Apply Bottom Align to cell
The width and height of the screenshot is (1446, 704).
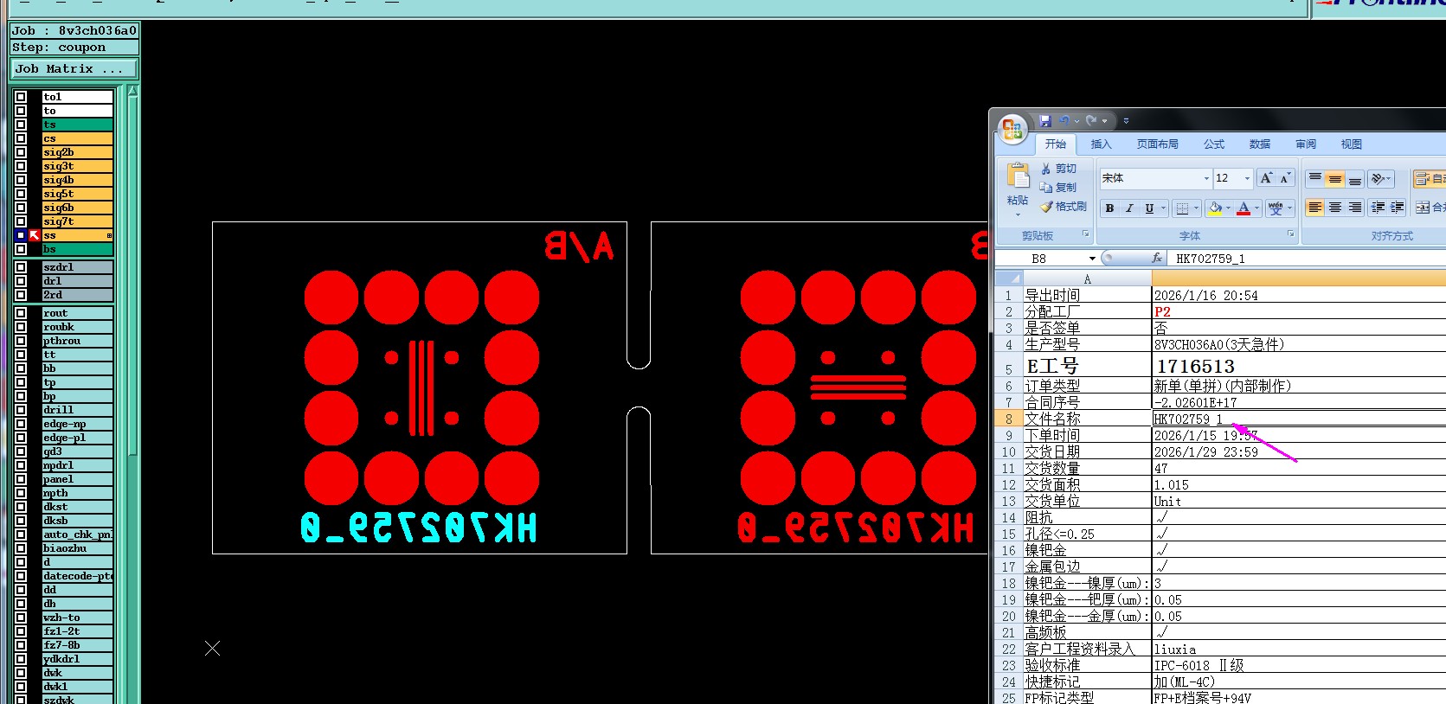point(1355,178)
